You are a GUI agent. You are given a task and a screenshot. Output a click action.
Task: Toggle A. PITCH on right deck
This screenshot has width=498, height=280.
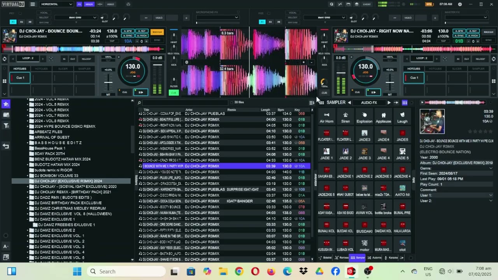click(473, 35)
